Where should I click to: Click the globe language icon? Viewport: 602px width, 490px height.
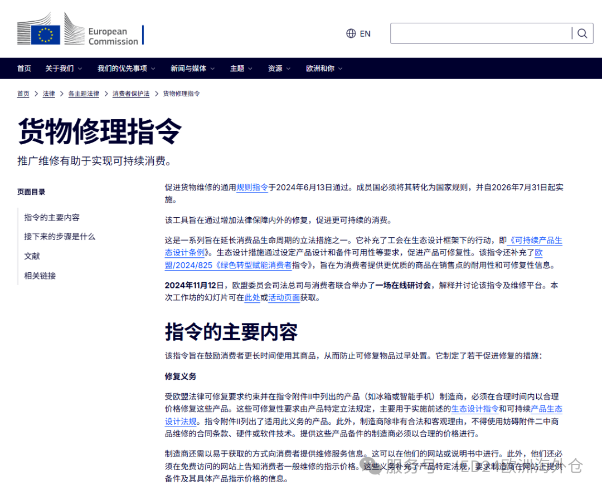(351, 33)
